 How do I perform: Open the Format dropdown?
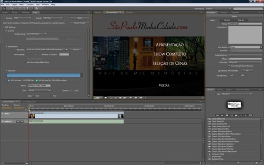point(22,18)
